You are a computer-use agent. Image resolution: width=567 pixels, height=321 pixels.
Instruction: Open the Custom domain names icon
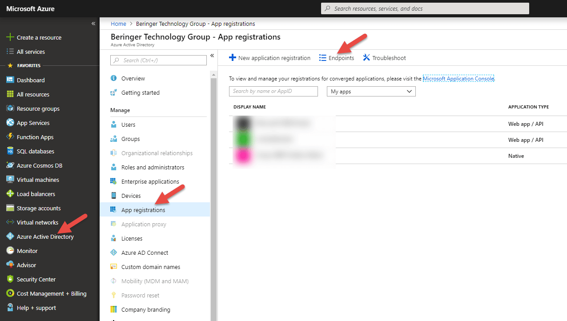(113, 267)
